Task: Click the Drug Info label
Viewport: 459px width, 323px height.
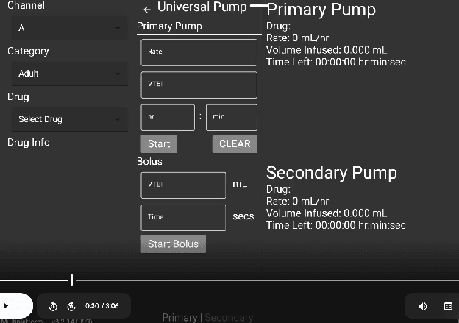Action: click(x=29, y=143)
